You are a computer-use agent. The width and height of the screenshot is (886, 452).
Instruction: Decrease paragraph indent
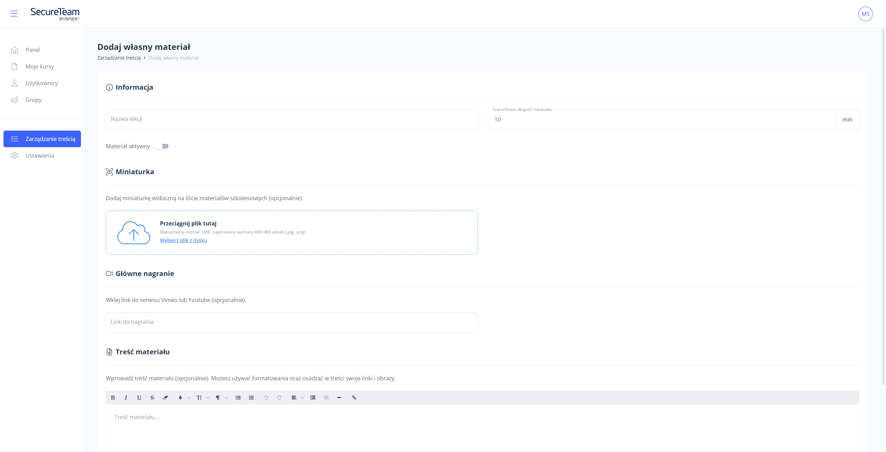326,398
